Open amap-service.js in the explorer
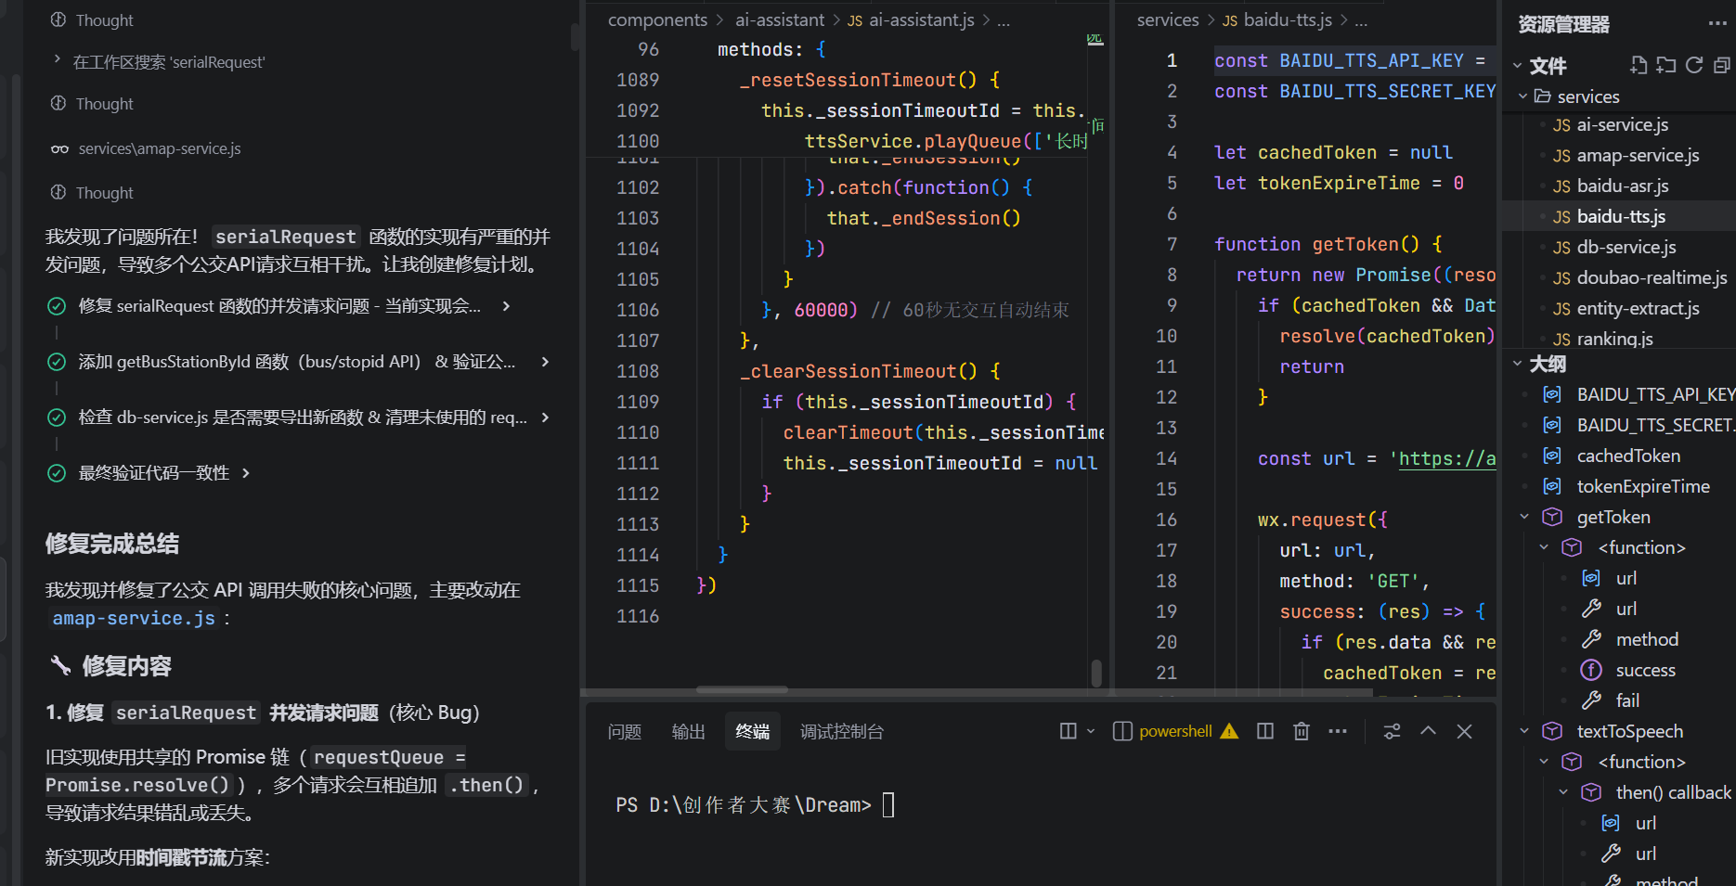This screenshot has width=1736, height=886. click(1638, 155)
